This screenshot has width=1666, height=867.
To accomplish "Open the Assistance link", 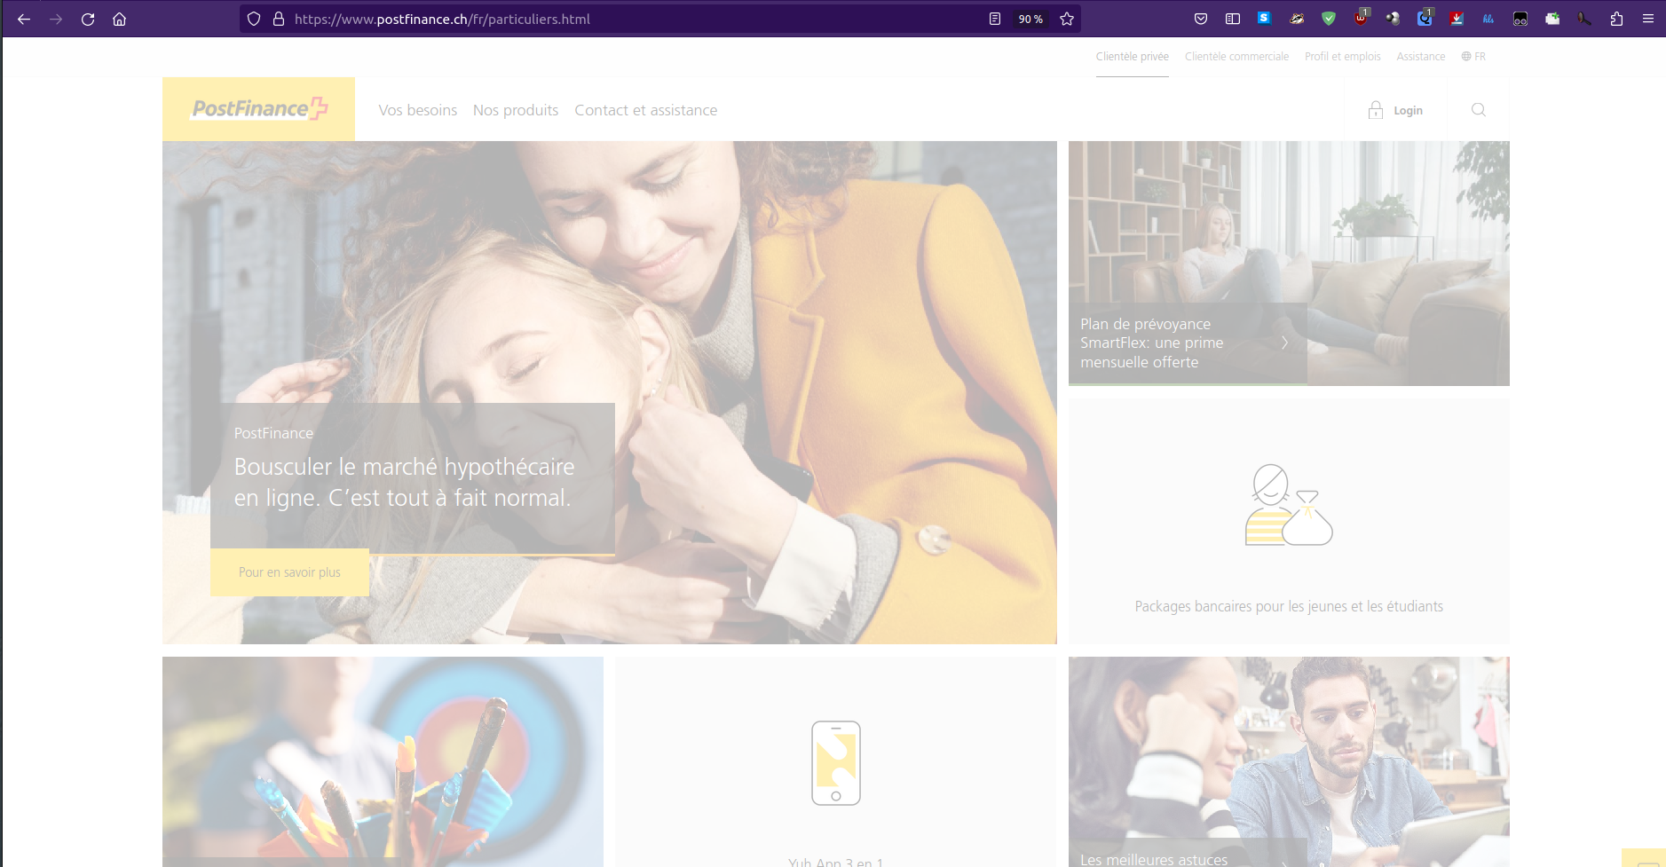I will [1421, 56].
